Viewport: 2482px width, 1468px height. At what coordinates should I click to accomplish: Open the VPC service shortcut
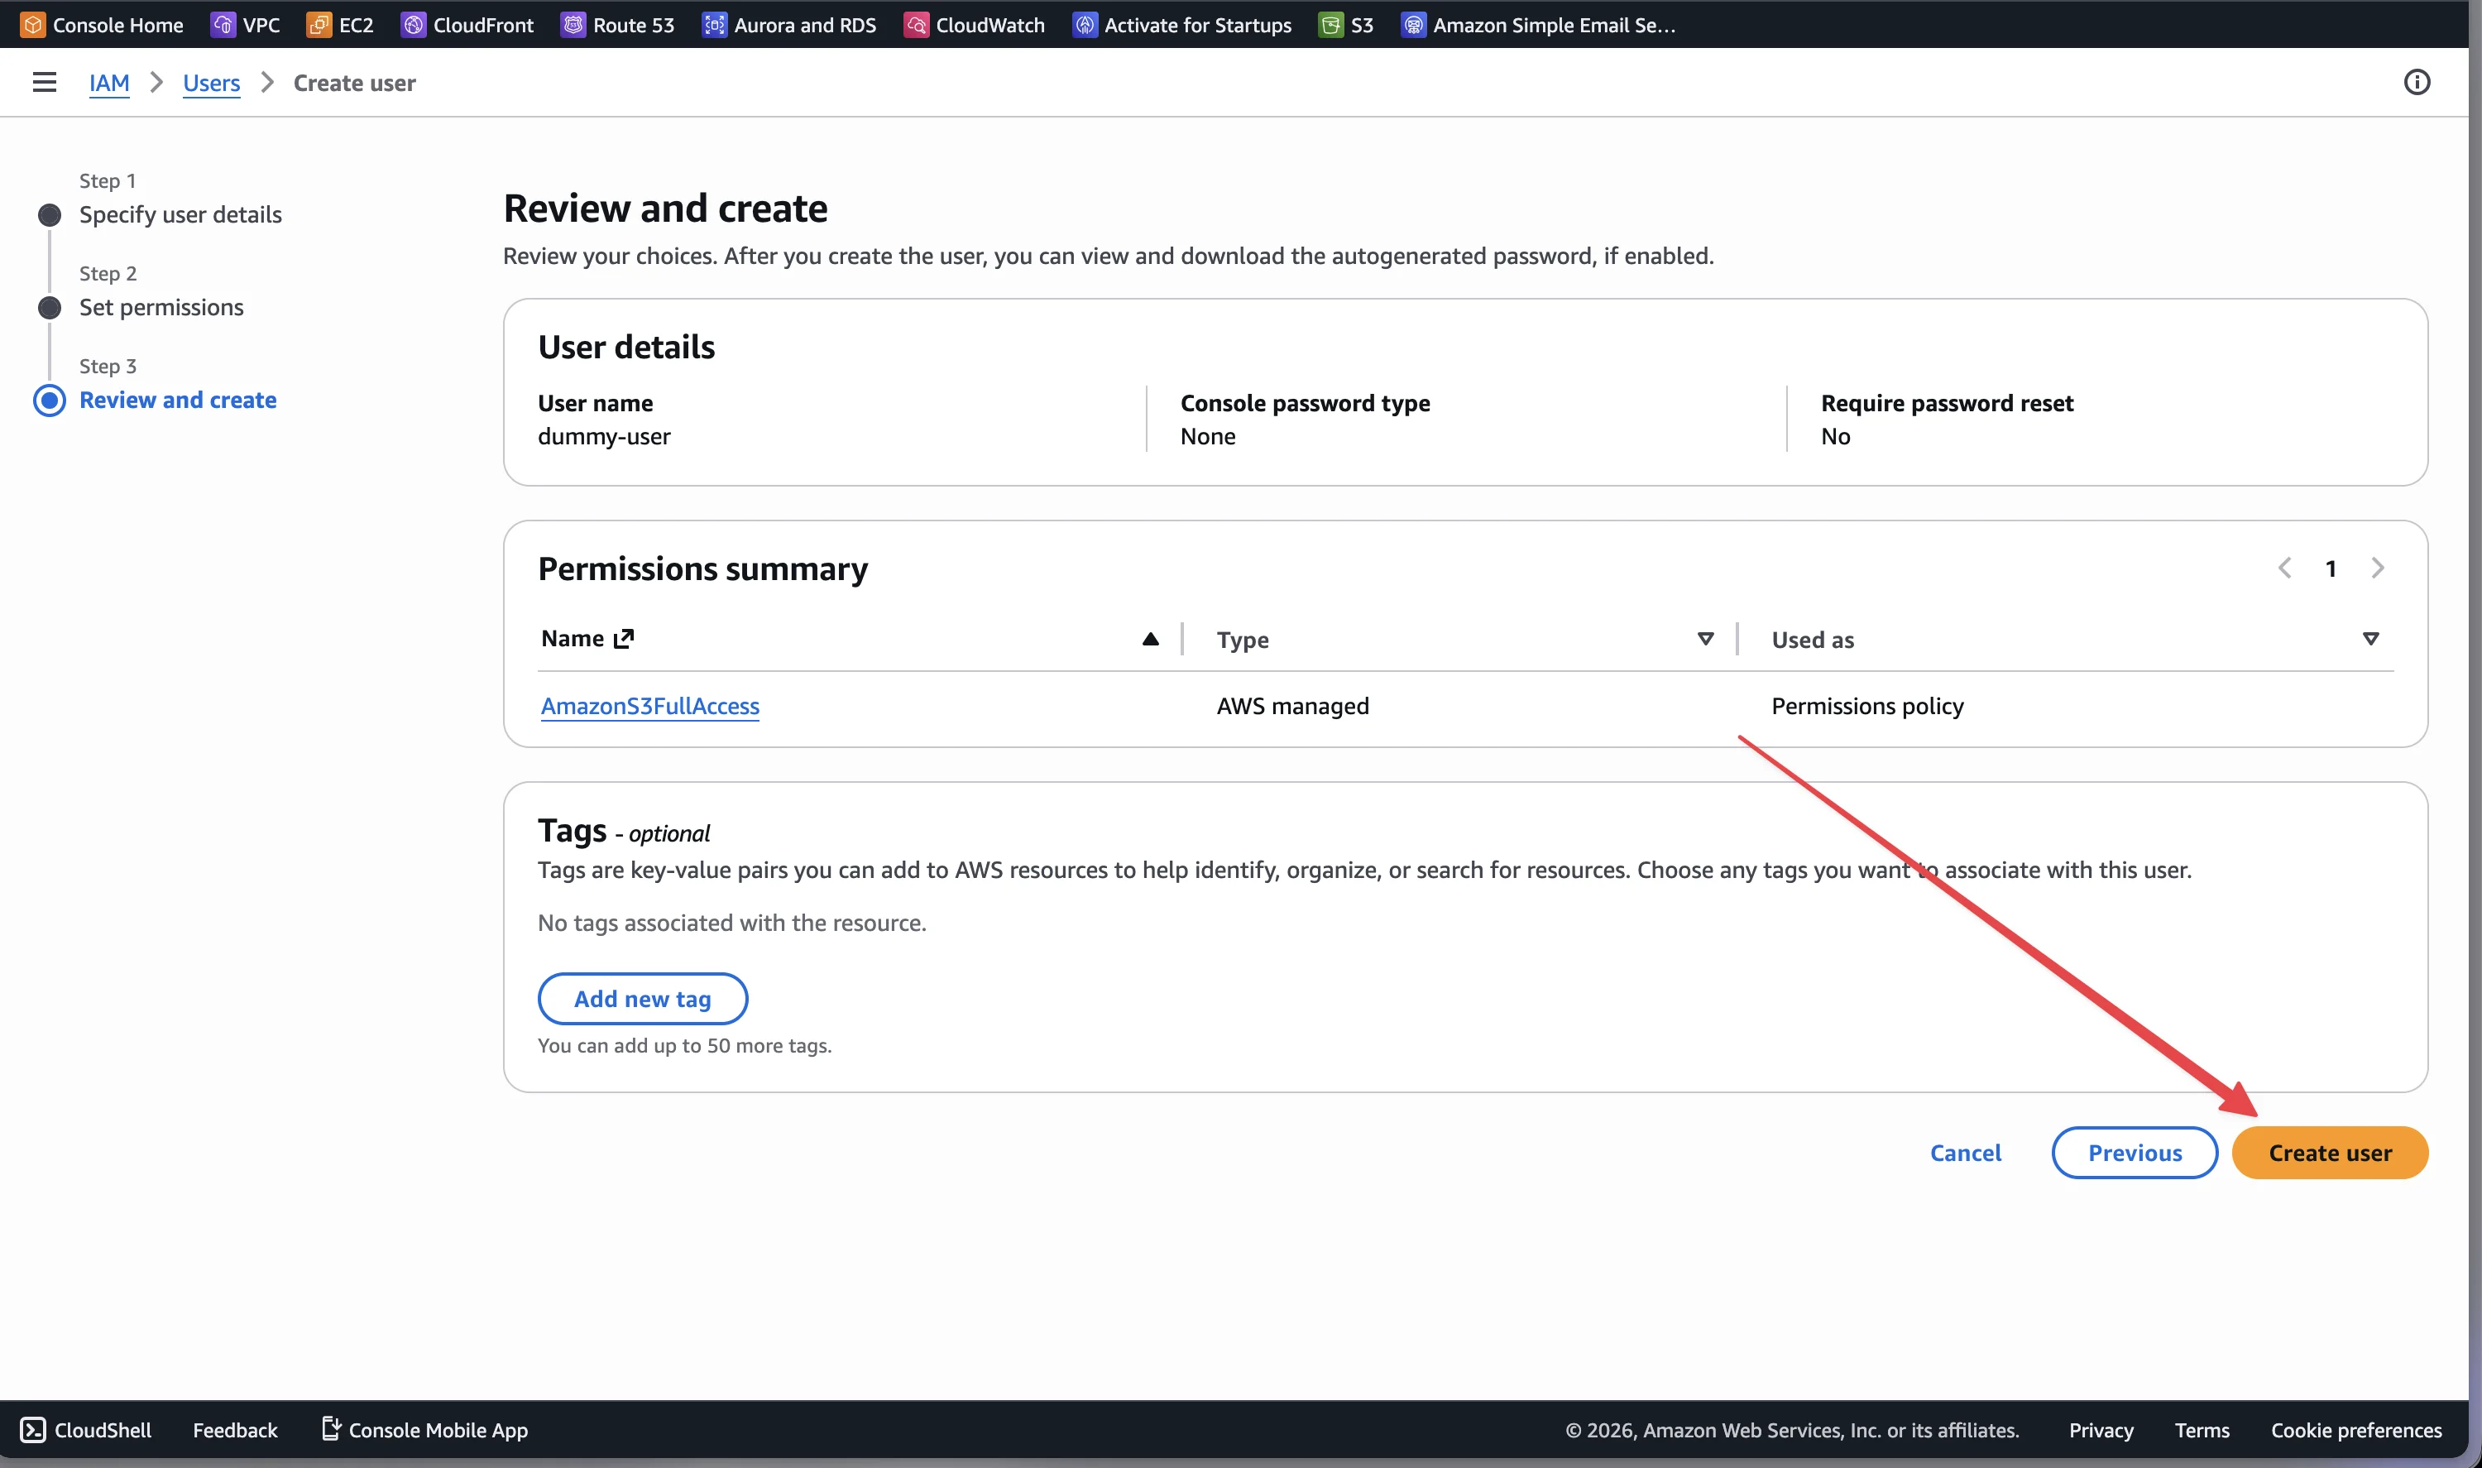(245, 25)
